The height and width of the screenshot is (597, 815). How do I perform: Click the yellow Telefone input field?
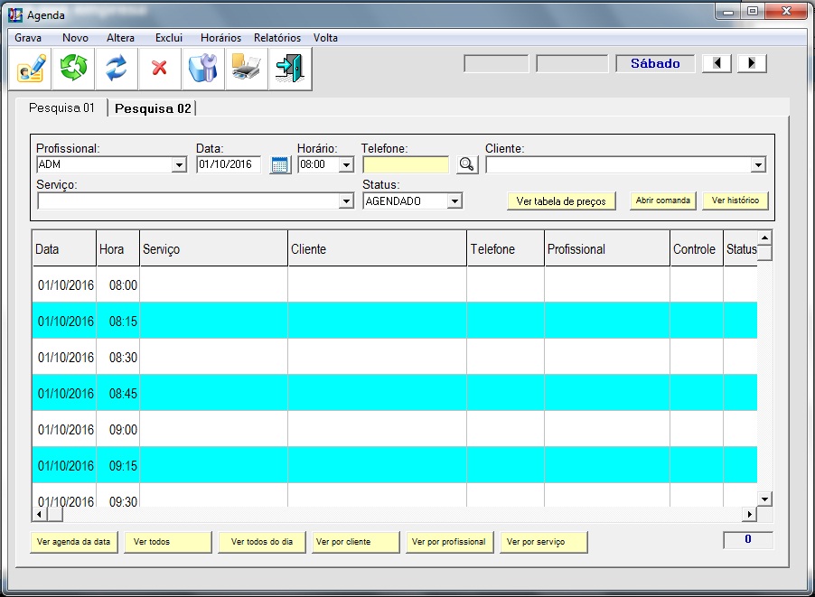(x=406, y=164)
